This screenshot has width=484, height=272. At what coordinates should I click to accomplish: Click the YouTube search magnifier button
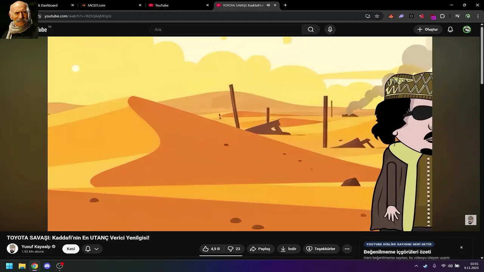click(310, 29)
